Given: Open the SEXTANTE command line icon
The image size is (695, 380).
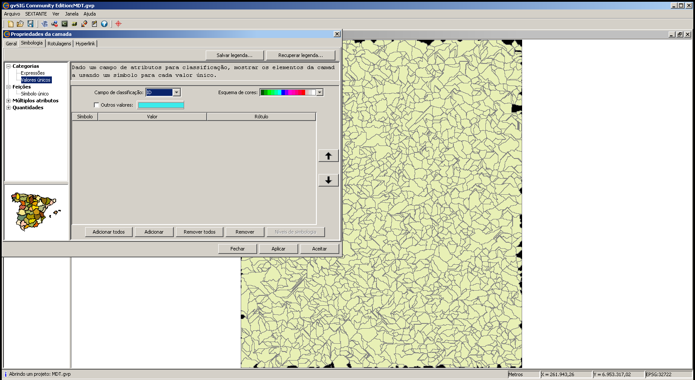Looking at the screenshot, I should point(64,24).
